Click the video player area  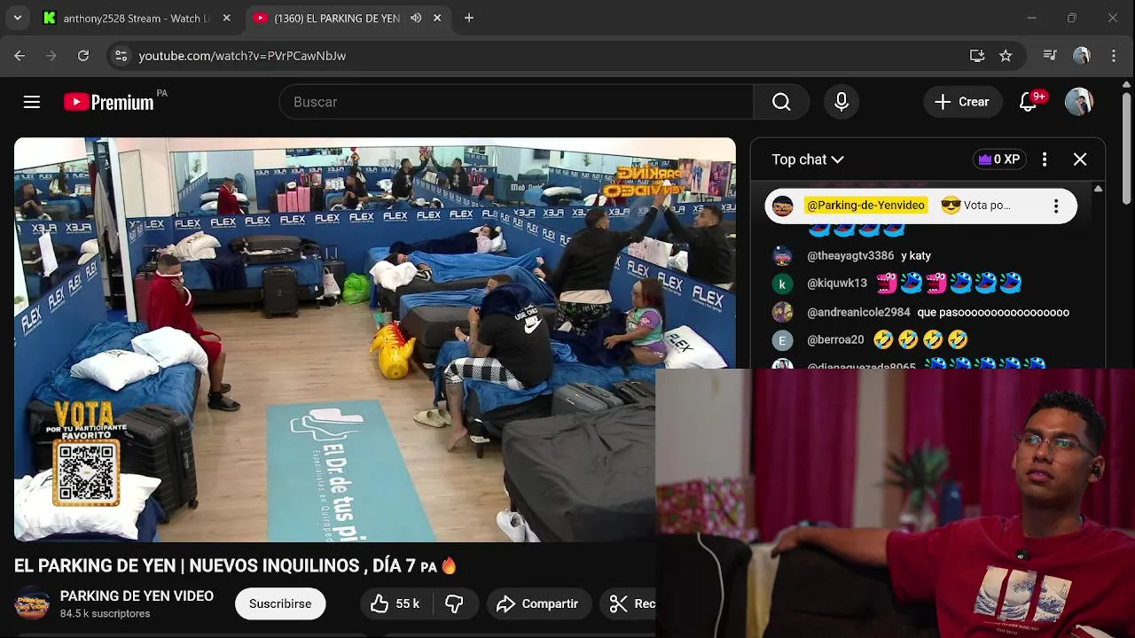point(374,339)
